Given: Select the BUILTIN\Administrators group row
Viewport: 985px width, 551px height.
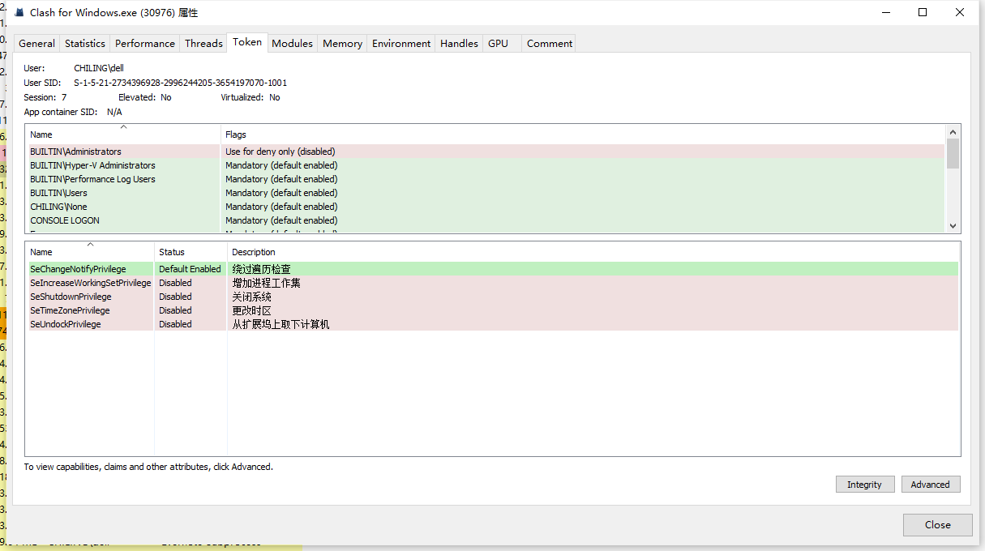Looking at the screenshot, I should click(x=486, y=152).
